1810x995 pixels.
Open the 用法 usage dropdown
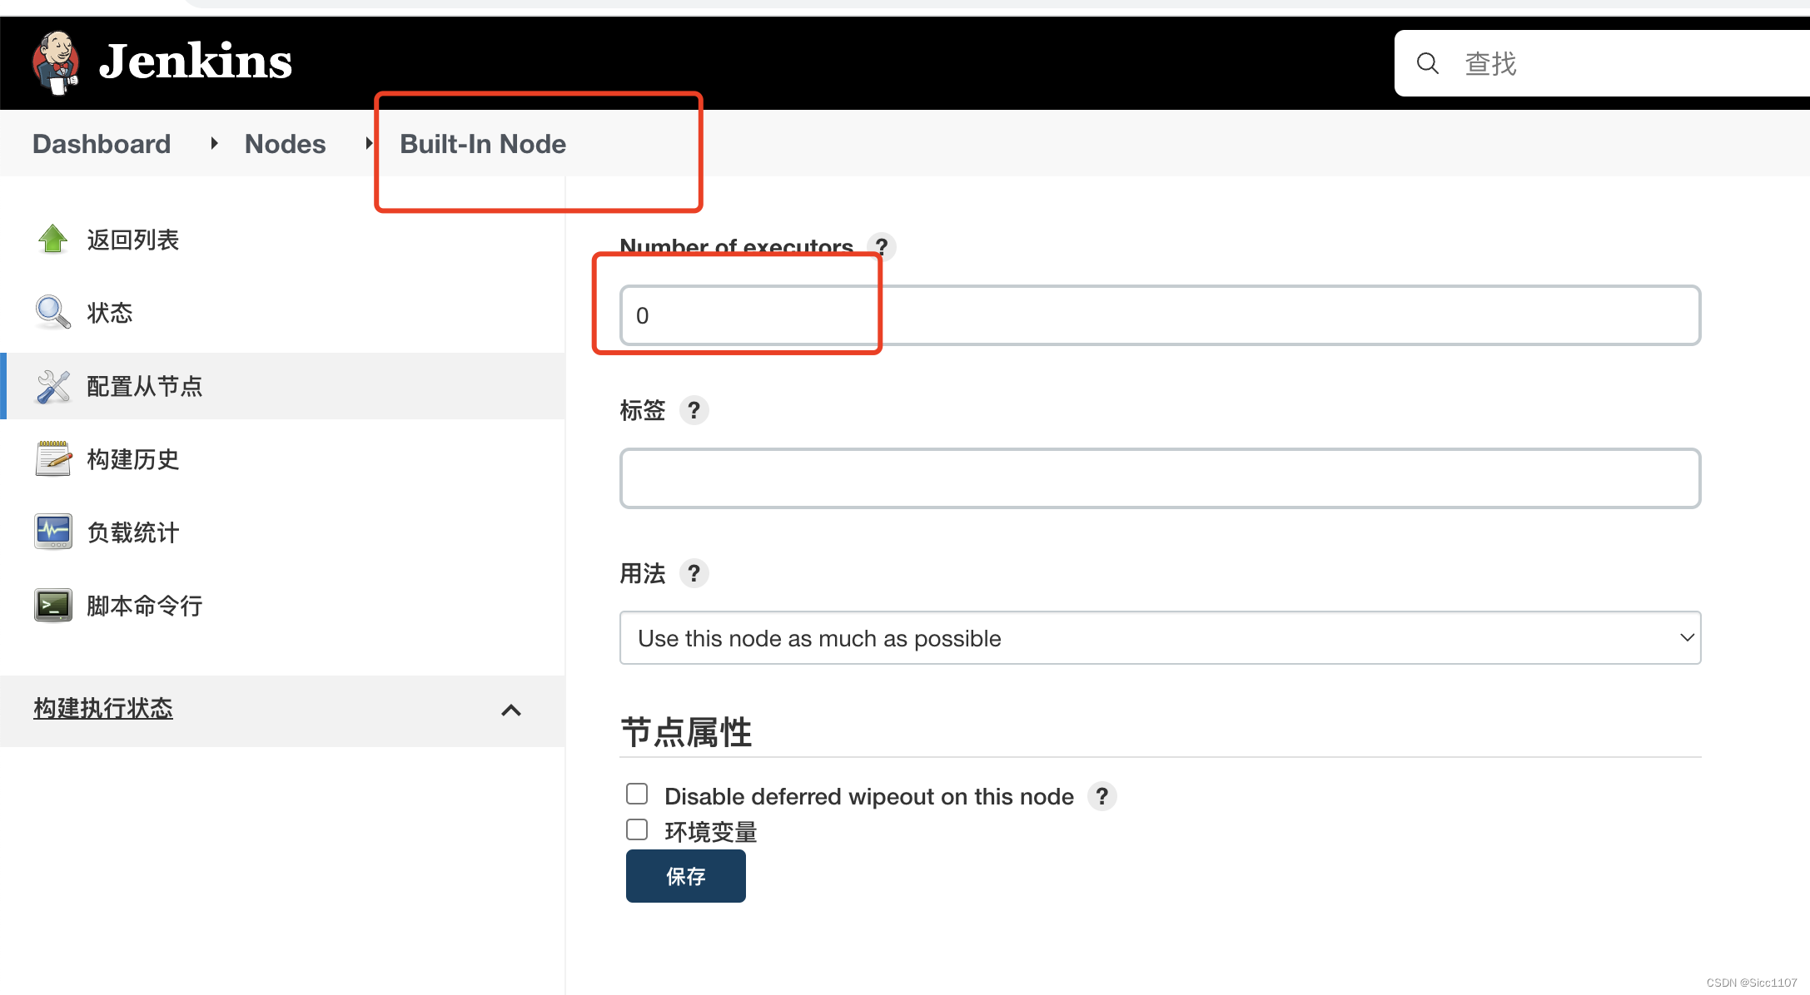pos(1160,638)
